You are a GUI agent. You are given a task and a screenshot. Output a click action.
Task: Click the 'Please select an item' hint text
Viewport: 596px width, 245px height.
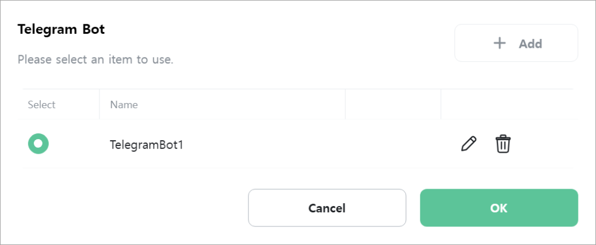[95, 59]
